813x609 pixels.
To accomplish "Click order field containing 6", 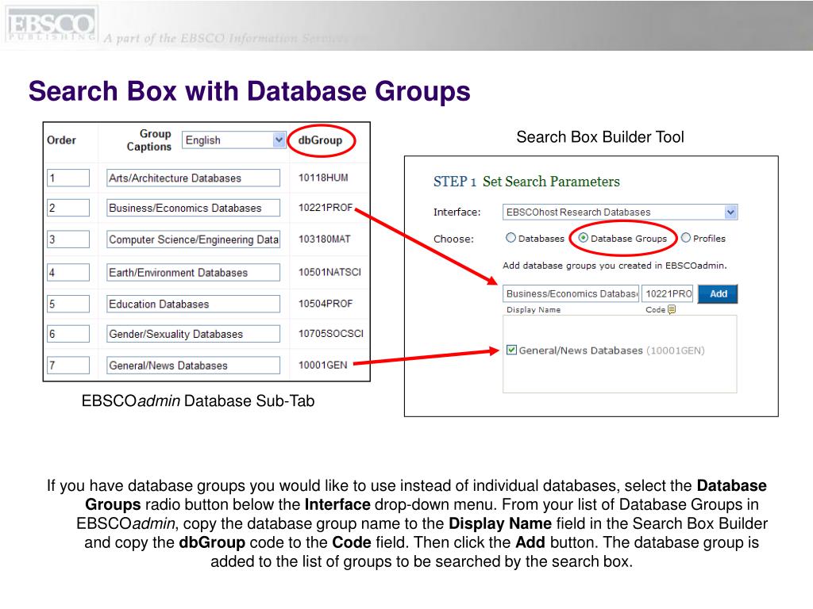I will tap(68, 334).
